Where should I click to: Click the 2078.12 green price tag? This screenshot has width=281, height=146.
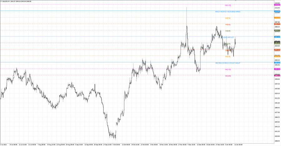point(277,31)
